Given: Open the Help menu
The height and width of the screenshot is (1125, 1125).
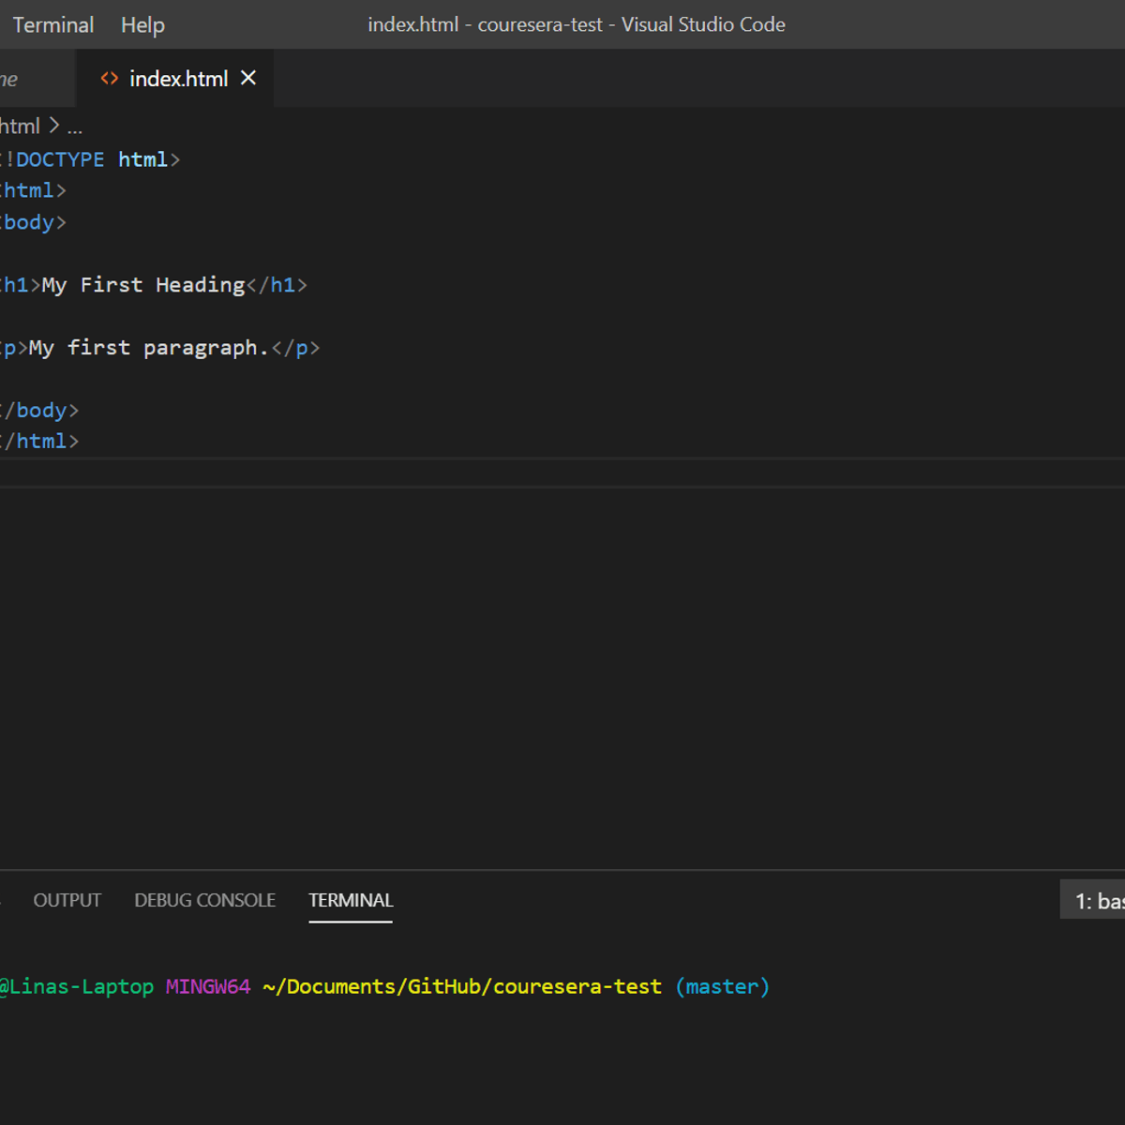Looking at the screenshot, I should tap(142, 24).
